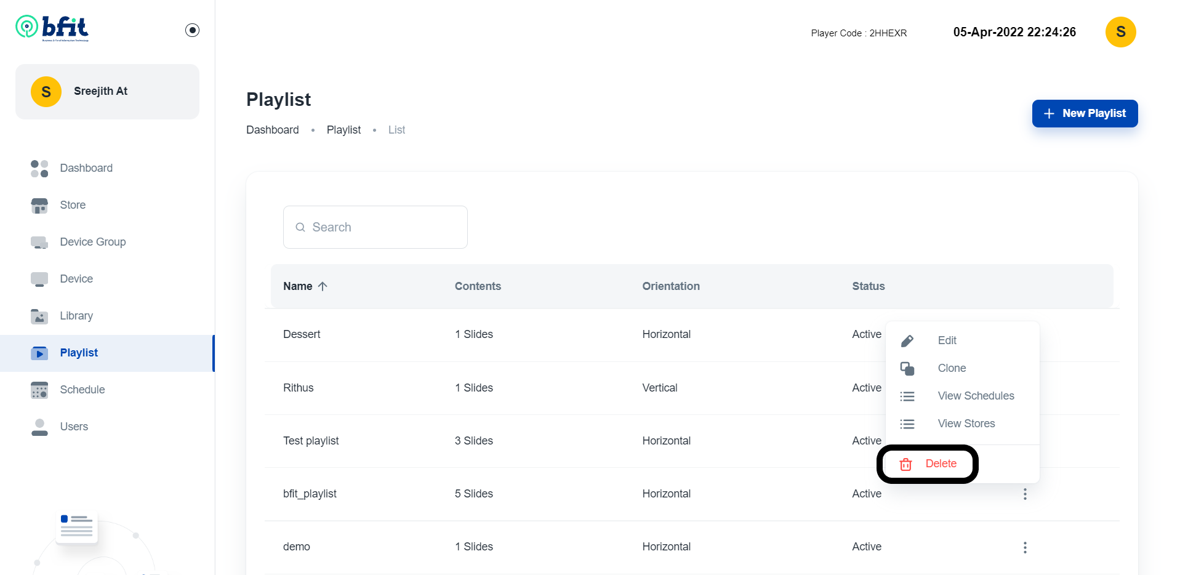Follow the Dashboard breadcrumb link
Viewport: 1180px width, 575px height.
point(273,130)
